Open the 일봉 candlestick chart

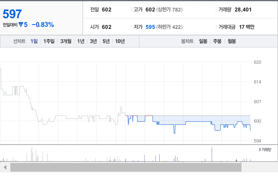(203, 41)
